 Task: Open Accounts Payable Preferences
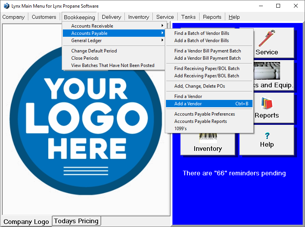[x=204, y=114]
